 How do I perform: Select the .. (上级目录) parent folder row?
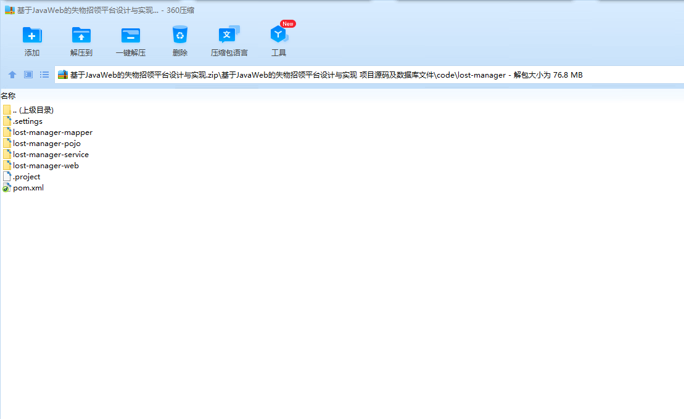28,110
